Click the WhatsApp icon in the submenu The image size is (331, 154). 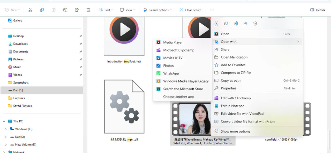159,74
